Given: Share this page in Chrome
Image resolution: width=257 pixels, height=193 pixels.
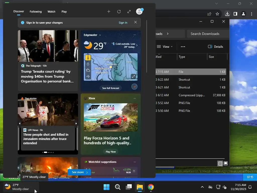Looking at the screenshot, I should pyautogui.click(x=209, y=14).
